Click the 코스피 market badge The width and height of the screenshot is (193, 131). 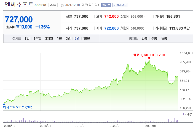pos(53,5)
